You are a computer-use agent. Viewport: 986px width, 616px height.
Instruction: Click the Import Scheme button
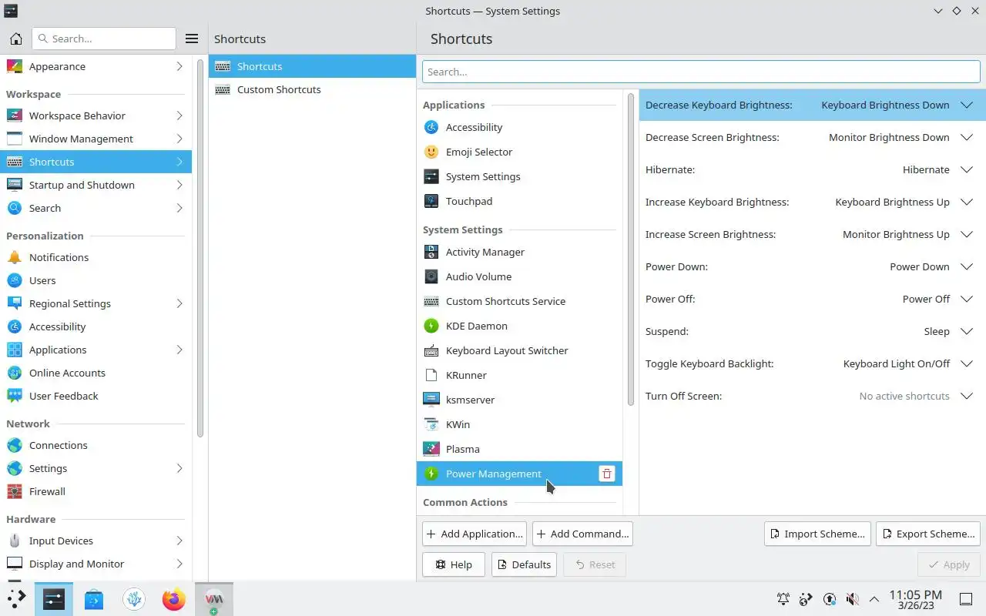pos(817,534)
